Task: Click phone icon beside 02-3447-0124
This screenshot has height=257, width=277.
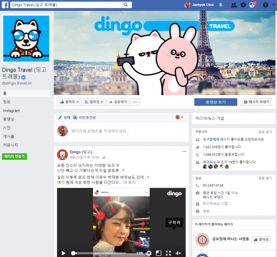Action: [197, 185]
